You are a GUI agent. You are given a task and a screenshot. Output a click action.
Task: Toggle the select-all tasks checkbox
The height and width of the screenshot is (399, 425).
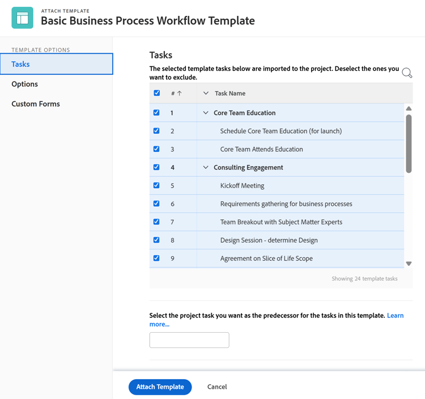[157, 93]
